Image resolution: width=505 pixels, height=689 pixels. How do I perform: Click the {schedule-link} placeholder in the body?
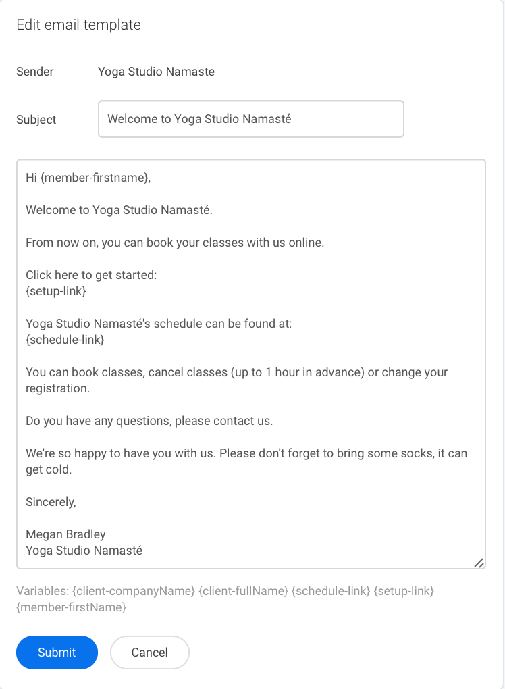click(x=65, y=340)
